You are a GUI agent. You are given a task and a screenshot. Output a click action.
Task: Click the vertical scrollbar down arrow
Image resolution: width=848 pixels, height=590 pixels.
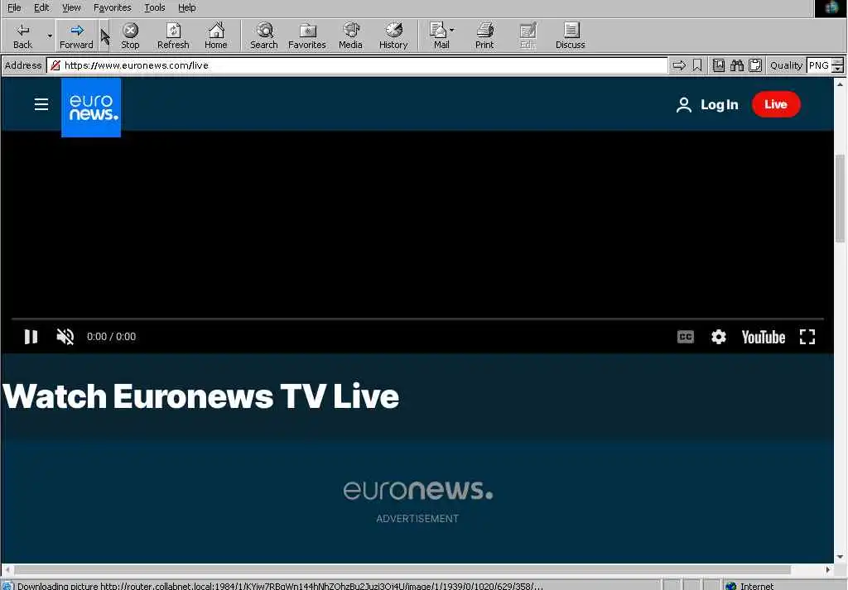point(840,557)
